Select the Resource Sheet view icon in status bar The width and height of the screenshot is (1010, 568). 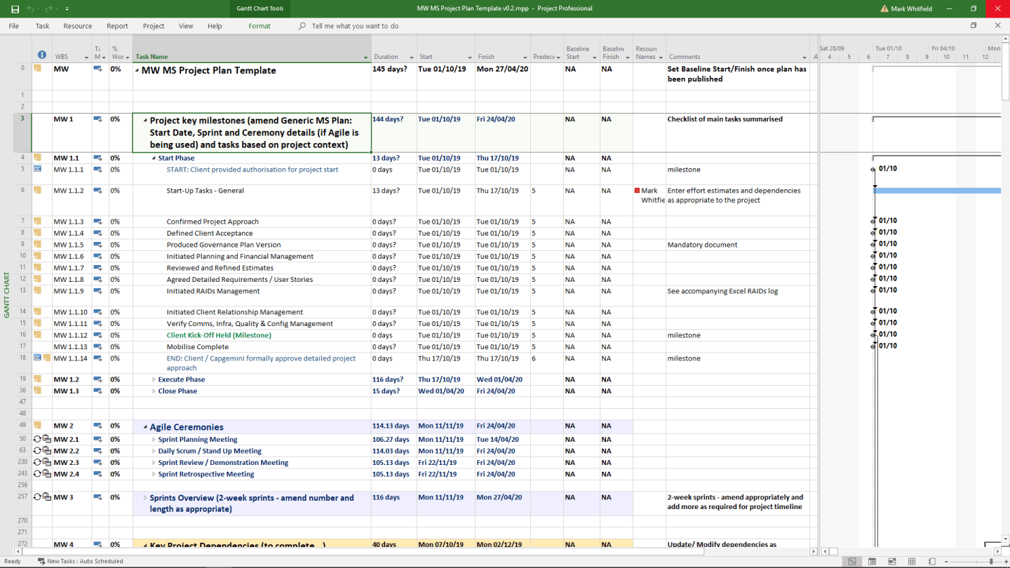point(912,561)
